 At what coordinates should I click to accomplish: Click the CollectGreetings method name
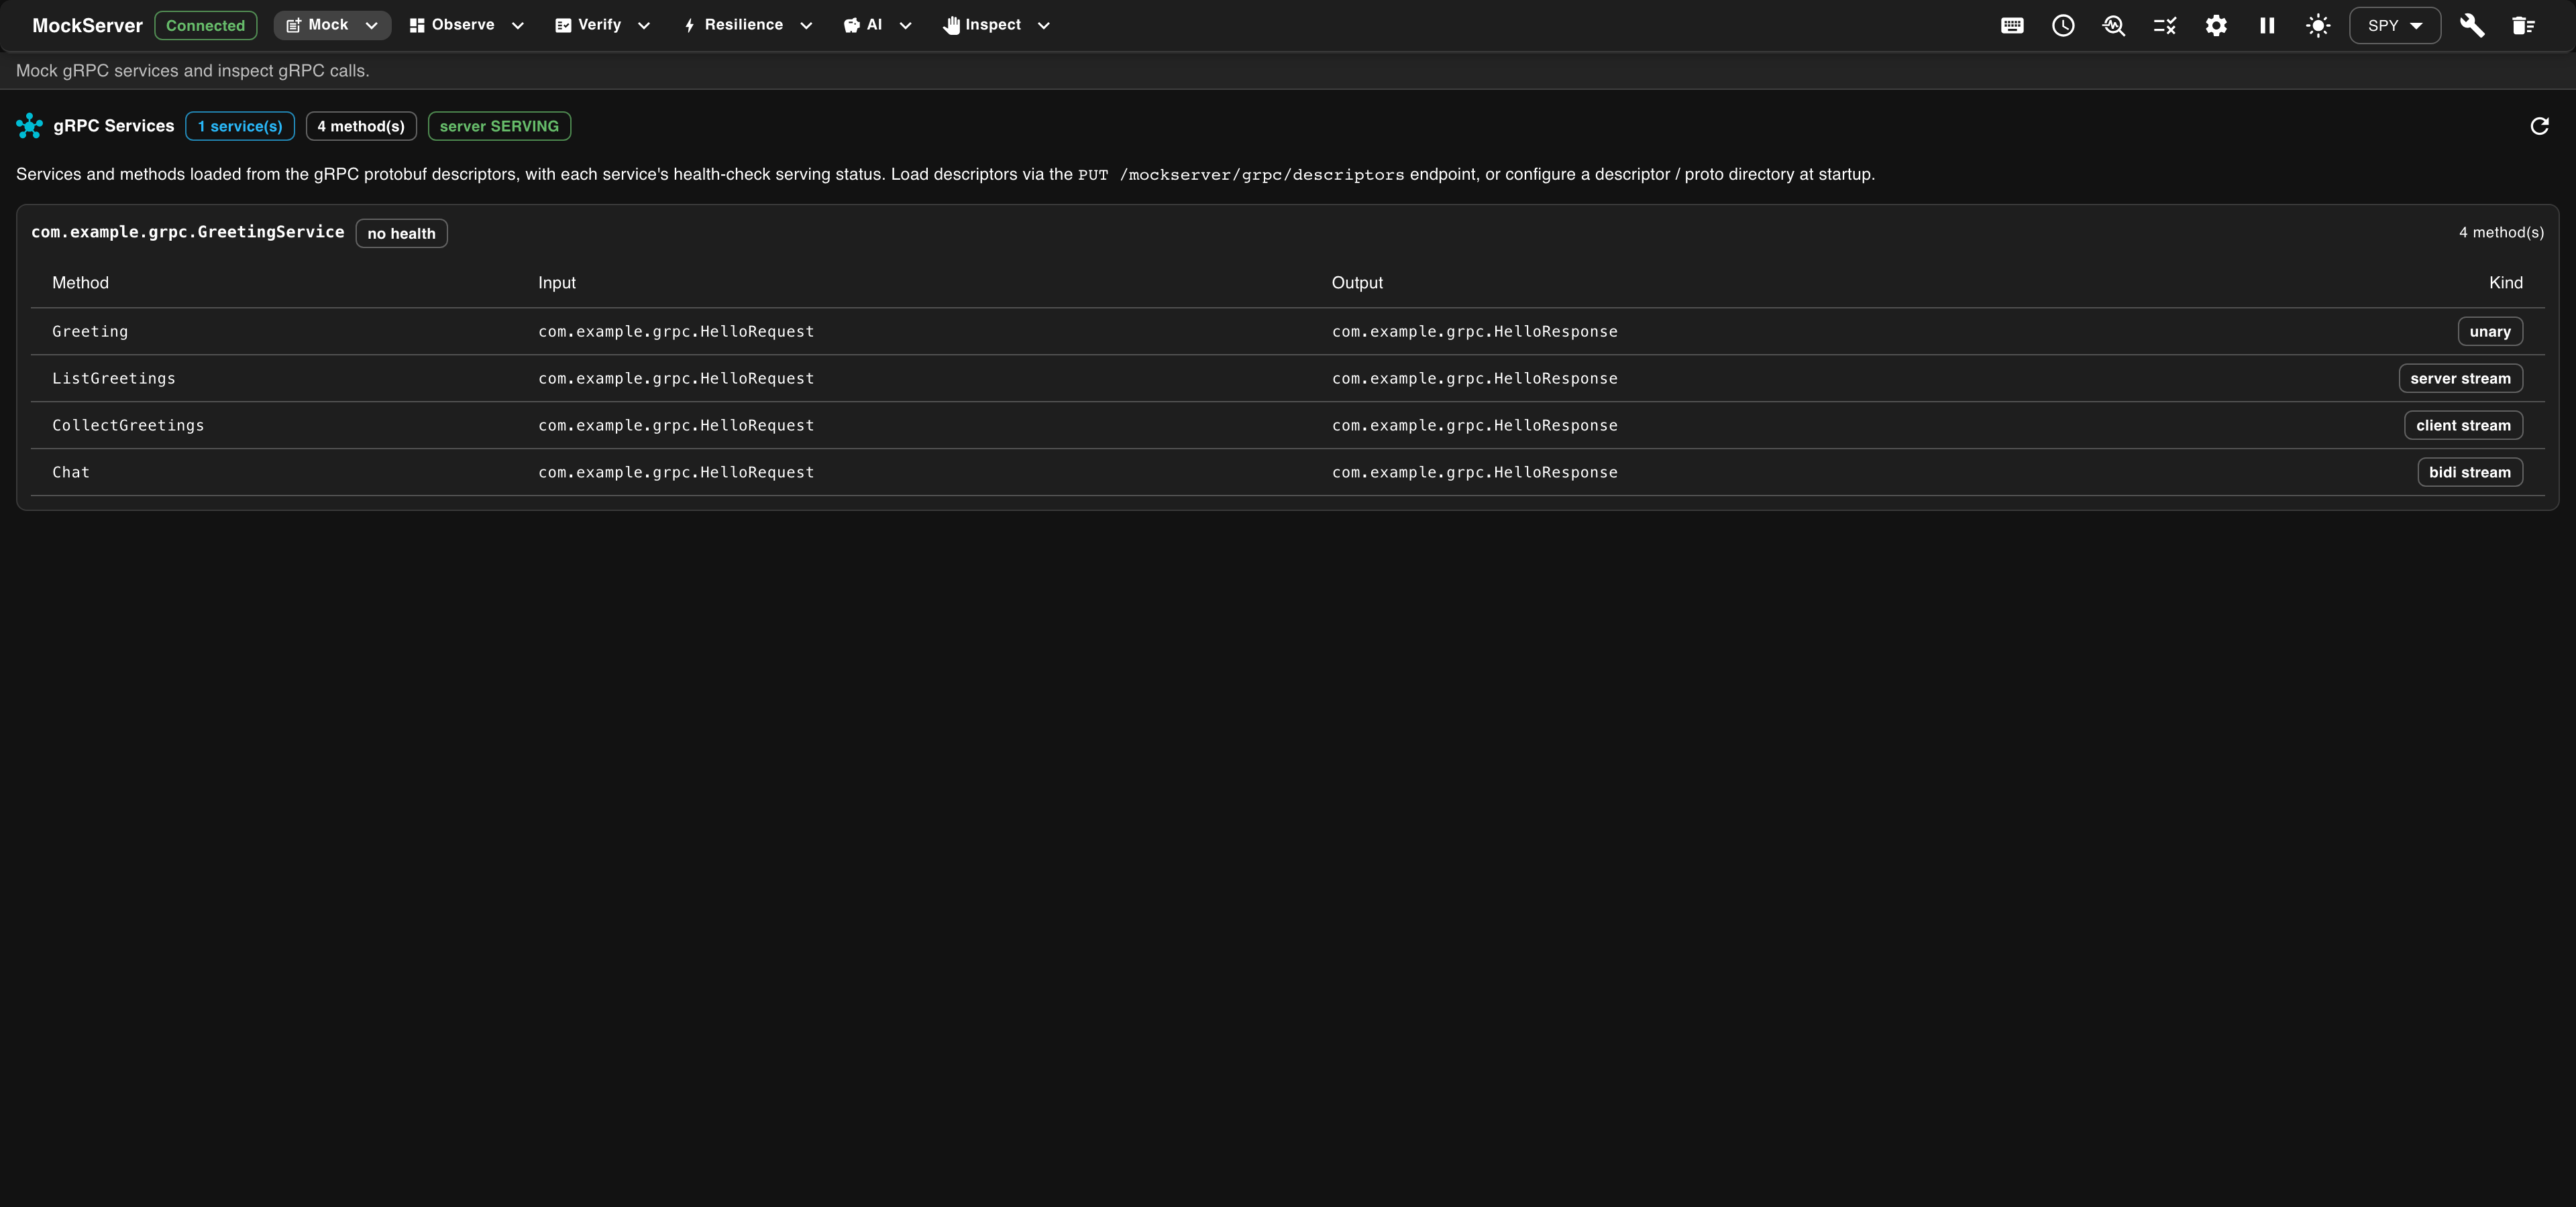pos(128,426)
